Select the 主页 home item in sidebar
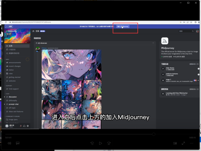Viewport: 201px width, 151px height. (x=17, y=46)
